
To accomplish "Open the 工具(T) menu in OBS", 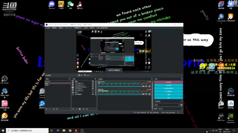I will point(85,28).
